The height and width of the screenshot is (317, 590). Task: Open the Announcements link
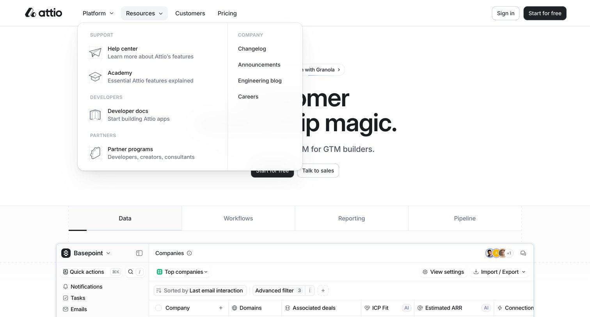pyautogui.click(x=259, y=65)
